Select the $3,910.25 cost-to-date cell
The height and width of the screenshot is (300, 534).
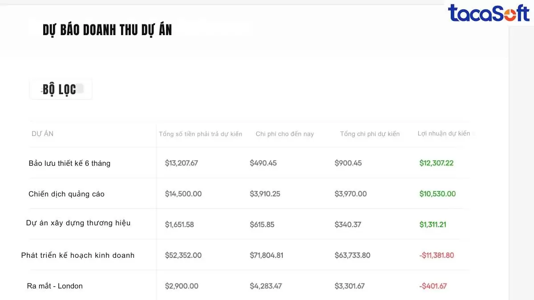pos(265,194)
